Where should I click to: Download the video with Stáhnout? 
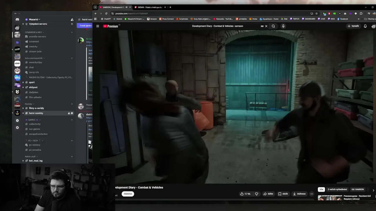(x=299, y=194)
